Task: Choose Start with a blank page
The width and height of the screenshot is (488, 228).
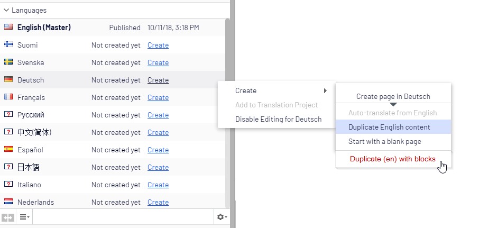Action: pyautogui.click(x=384, y=141)
